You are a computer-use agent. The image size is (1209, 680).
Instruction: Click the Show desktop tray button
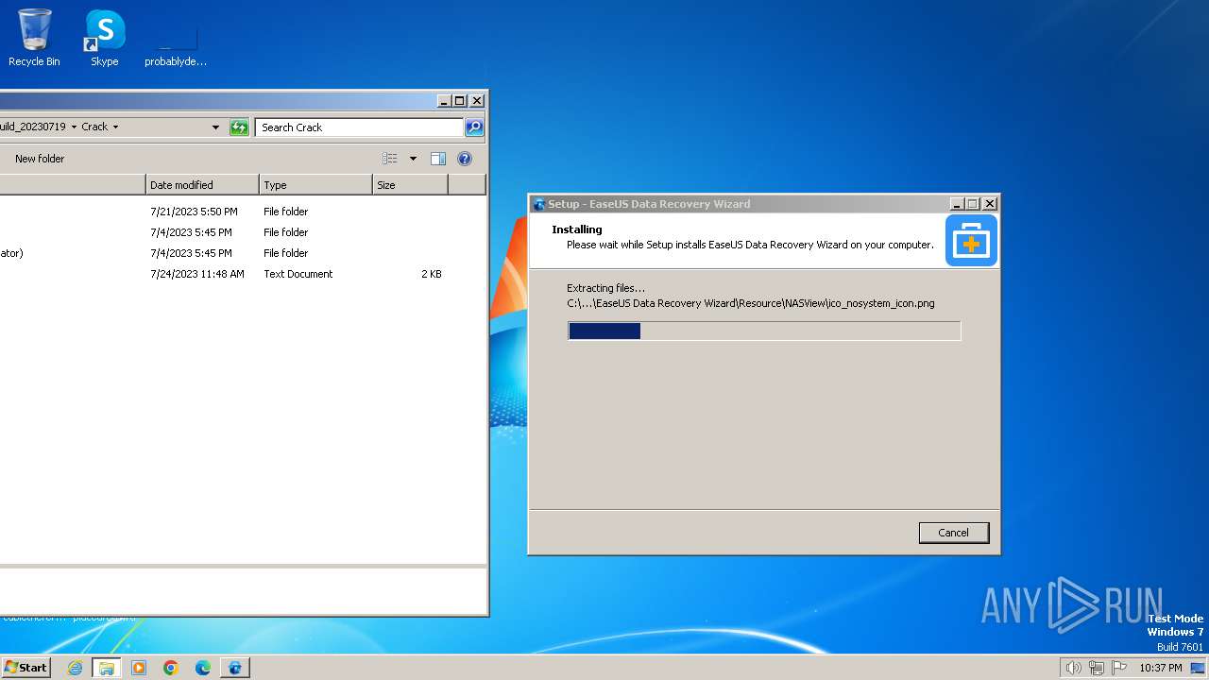click(x=1198, y=668)
